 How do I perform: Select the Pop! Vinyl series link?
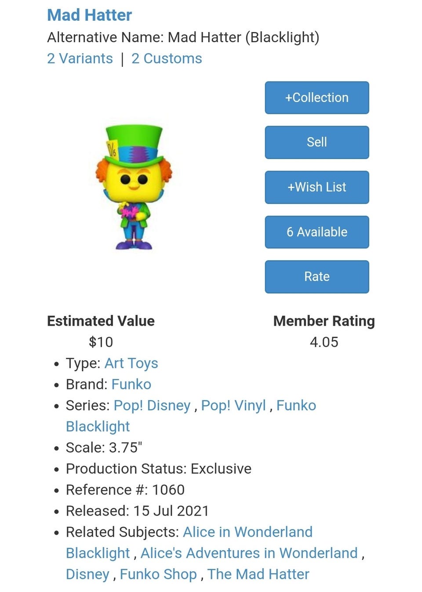[233, 406]
